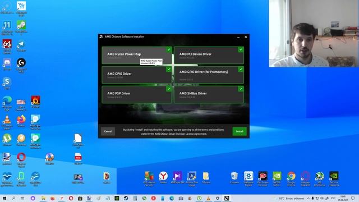The width and height of the screenshot is (359, 202).
Task: Open the Yandex Browser desktop shortcut
Action: click(x=163, y=177)
